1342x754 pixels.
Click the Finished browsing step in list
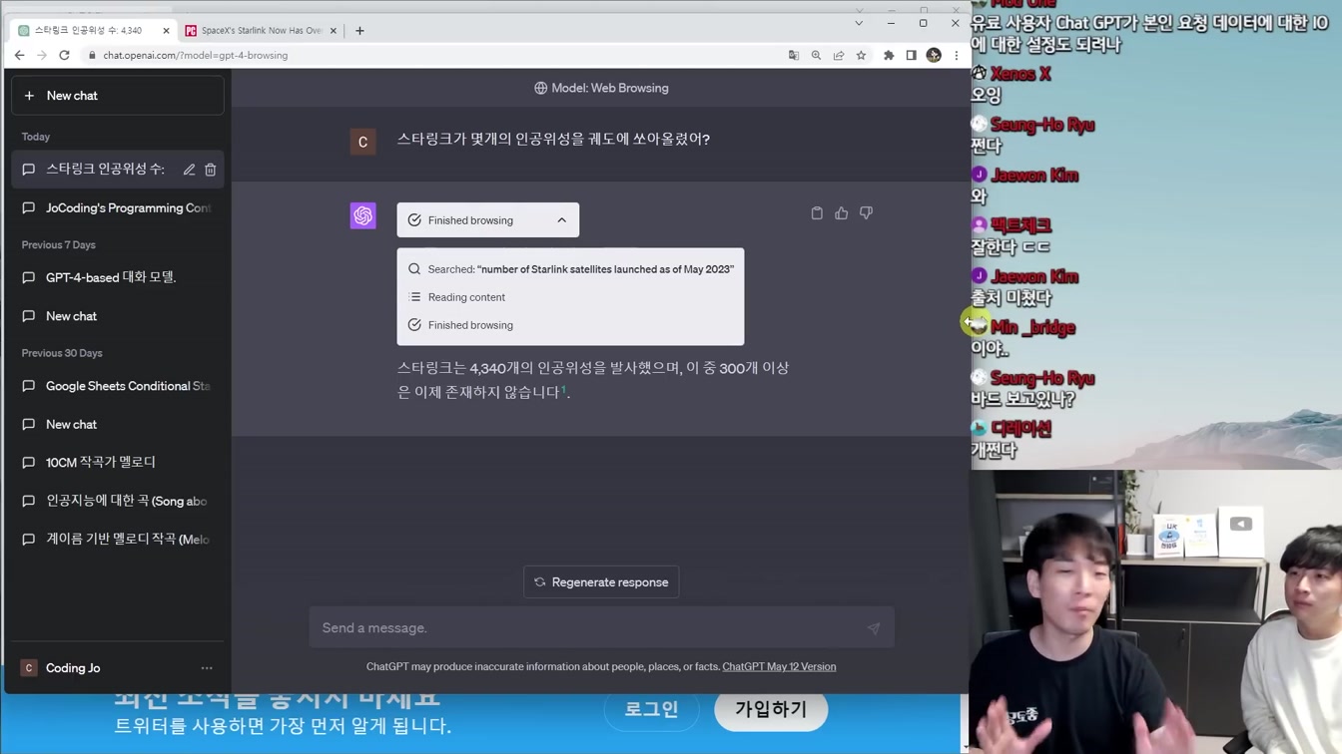[460, 325]
